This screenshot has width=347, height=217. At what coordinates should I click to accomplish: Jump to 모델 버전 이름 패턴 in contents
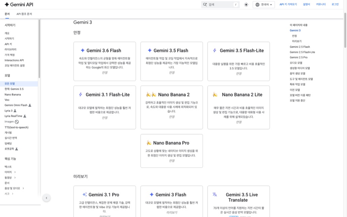[x=300, y=95]
